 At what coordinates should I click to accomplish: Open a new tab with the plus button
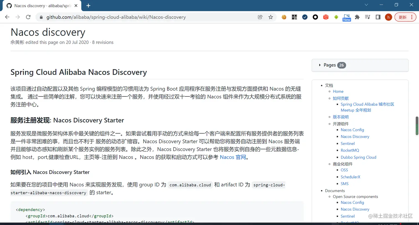(x=88, y=6)
